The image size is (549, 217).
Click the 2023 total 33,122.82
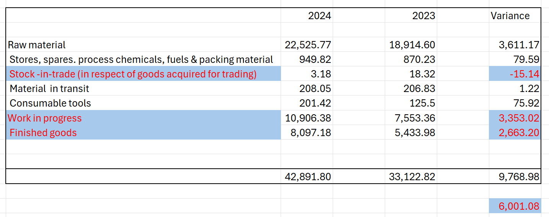(x=412, y=177)
